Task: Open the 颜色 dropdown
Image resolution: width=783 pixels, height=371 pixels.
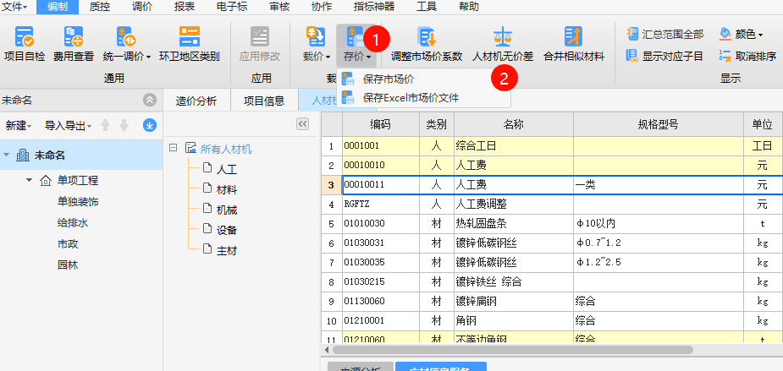Action: coord(741,34)
